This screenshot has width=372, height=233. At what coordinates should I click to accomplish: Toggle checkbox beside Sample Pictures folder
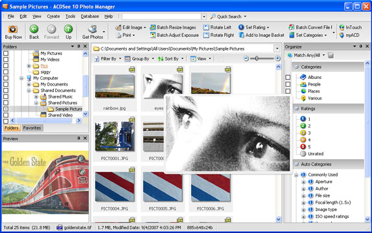[x=6, y=109]
